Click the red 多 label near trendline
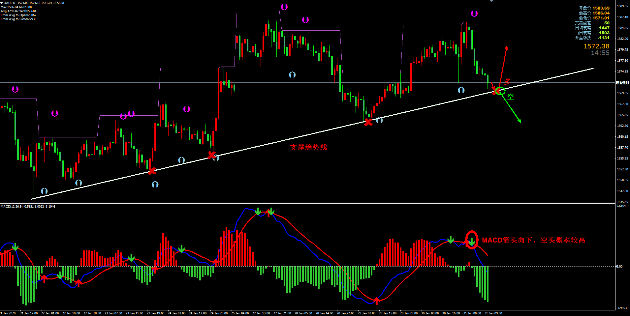This screenshot has height=316, width=630. coord(507,81)
